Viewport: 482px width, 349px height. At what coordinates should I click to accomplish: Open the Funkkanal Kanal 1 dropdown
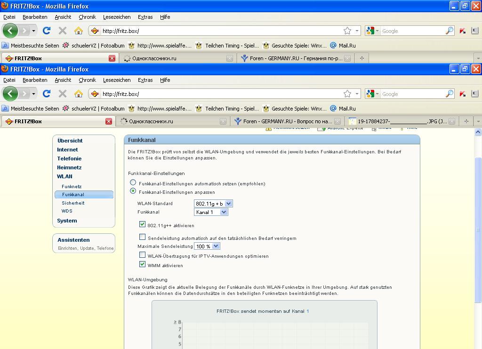click(211, 212)
